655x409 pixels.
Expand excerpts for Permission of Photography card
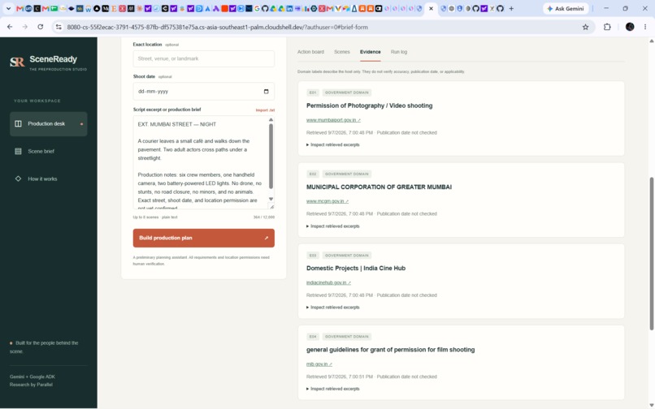coord(333,144)
